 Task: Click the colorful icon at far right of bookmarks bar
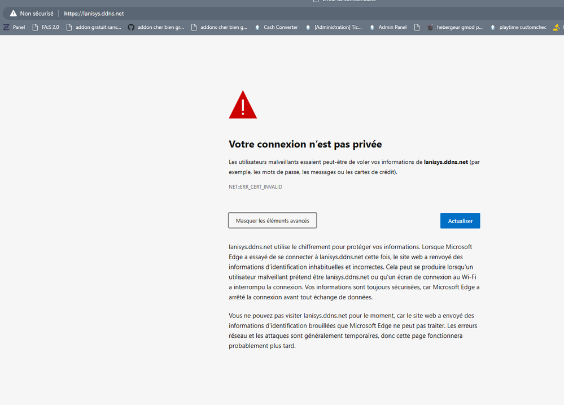pyautogui.click(x=555, y=27)
